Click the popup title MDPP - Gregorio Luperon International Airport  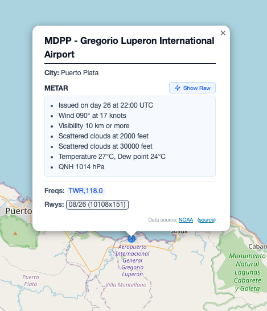coord(129,47)
